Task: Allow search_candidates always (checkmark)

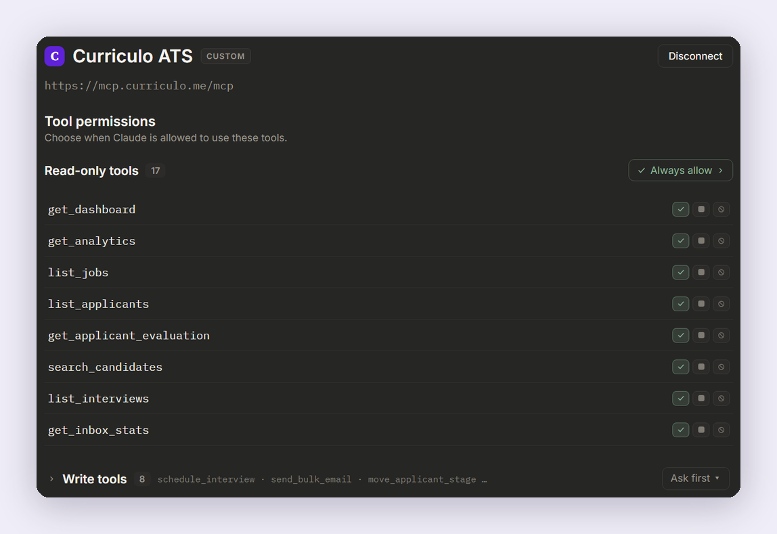Action: [x=680, y=367]
